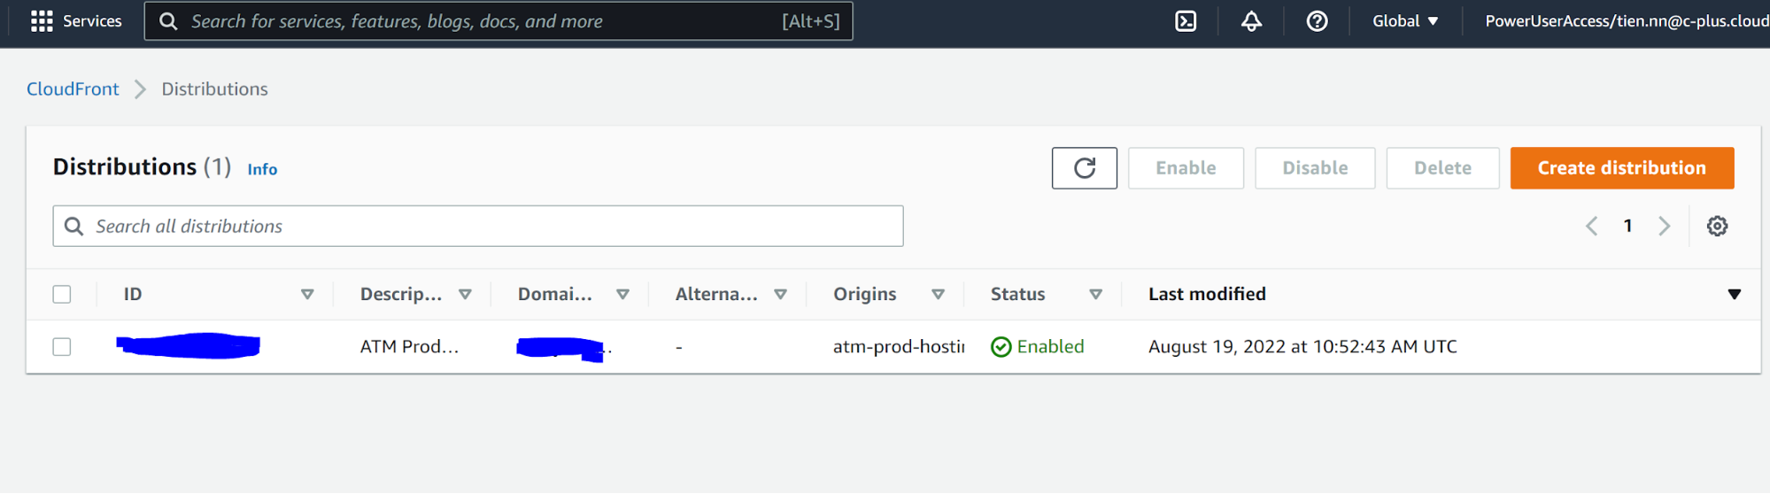The width and height of the screenshot is (1770, 494).
Task: Open table preferences gear icon
Action: [1717, 227]
